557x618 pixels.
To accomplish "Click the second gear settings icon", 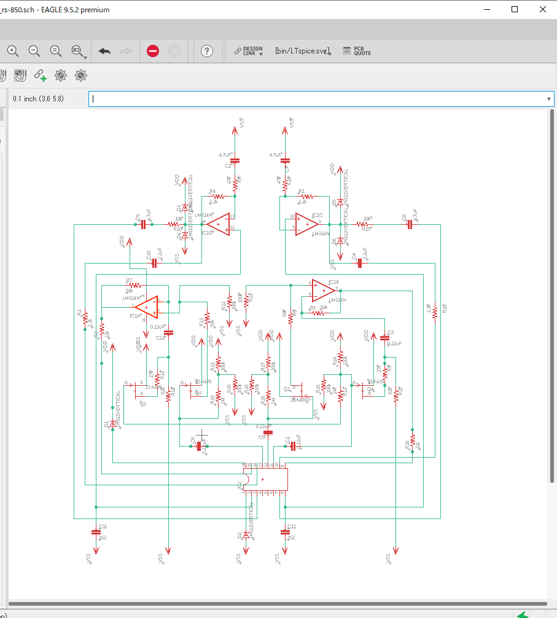I will (x=80, y=76).
